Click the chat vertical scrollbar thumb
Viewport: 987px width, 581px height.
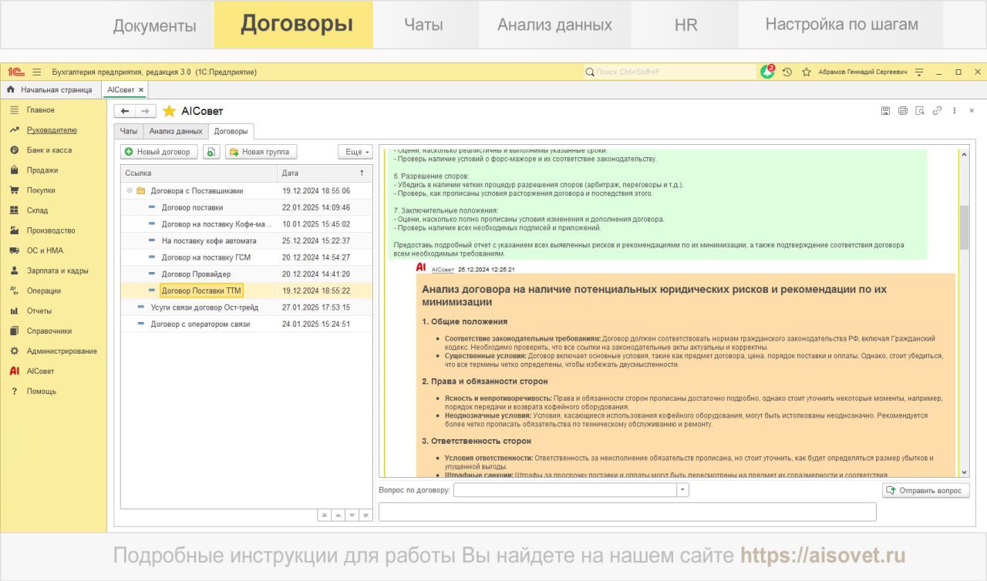(x=964, y=227)
